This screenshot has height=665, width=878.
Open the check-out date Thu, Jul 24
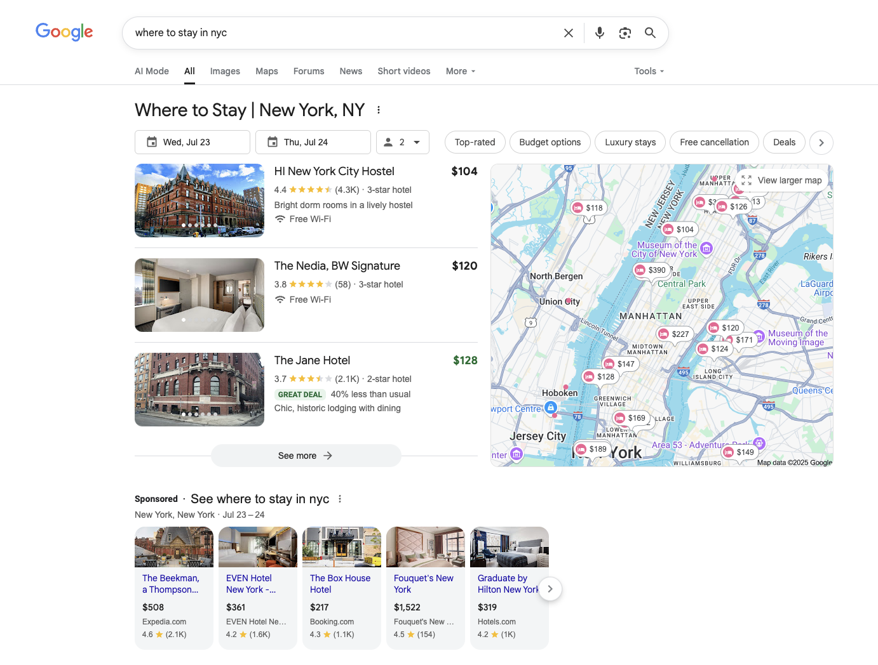coord(313,142)
